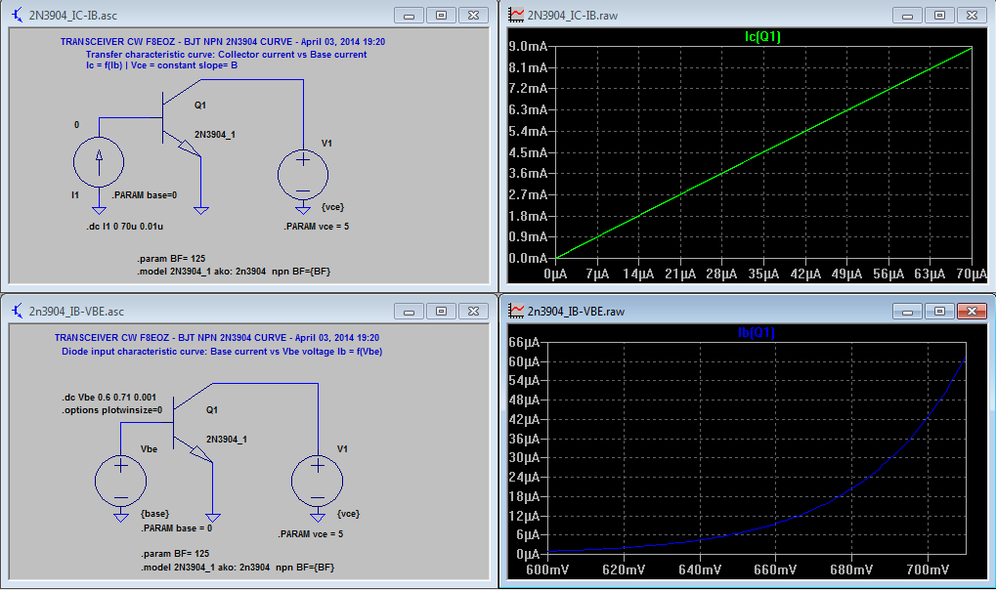
Task: Select voltage source V1 in the IB-VBE schematic
Action: click(x=319, y=482)
